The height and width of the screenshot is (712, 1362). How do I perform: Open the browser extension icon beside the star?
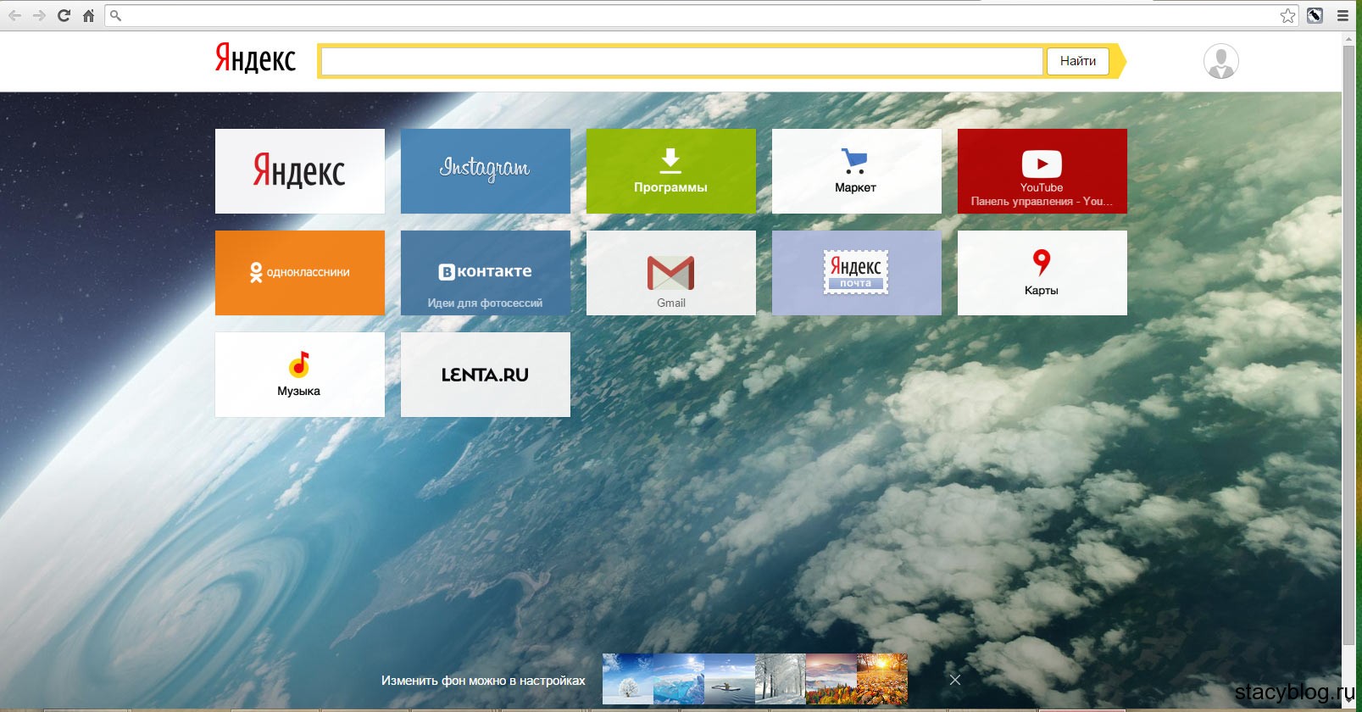tap(1315, 15)
